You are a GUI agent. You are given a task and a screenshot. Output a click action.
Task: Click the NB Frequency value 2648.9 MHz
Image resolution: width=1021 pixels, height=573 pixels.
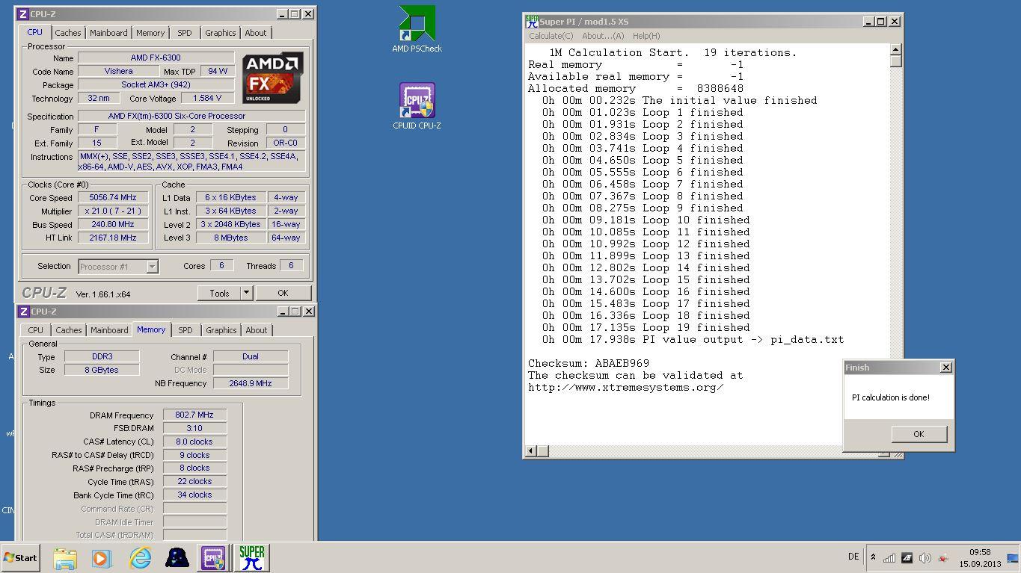(x=251, y=383)
